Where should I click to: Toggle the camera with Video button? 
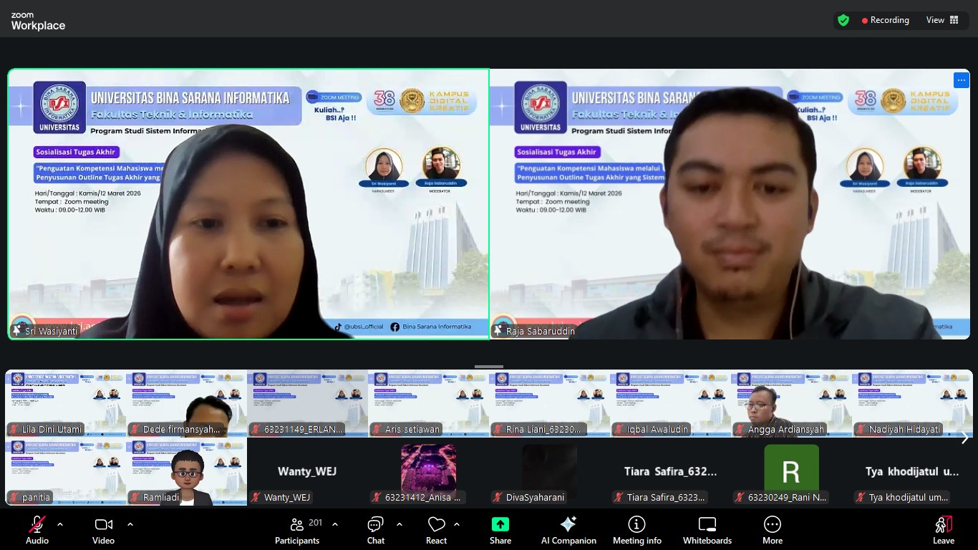(x=103, y=530)
